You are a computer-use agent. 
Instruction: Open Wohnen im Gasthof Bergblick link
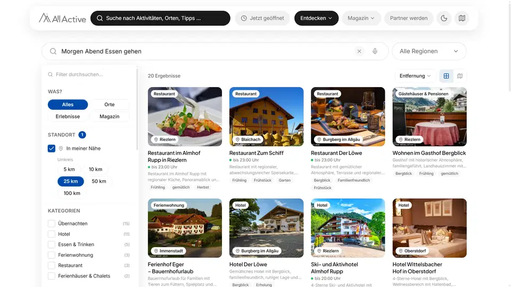coord(429,153)
